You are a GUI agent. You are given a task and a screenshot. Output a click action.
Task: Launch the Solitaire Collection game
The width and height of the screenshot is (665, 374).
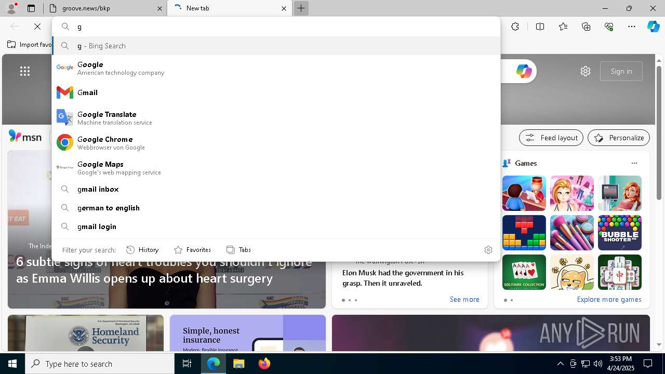point(524,272)
